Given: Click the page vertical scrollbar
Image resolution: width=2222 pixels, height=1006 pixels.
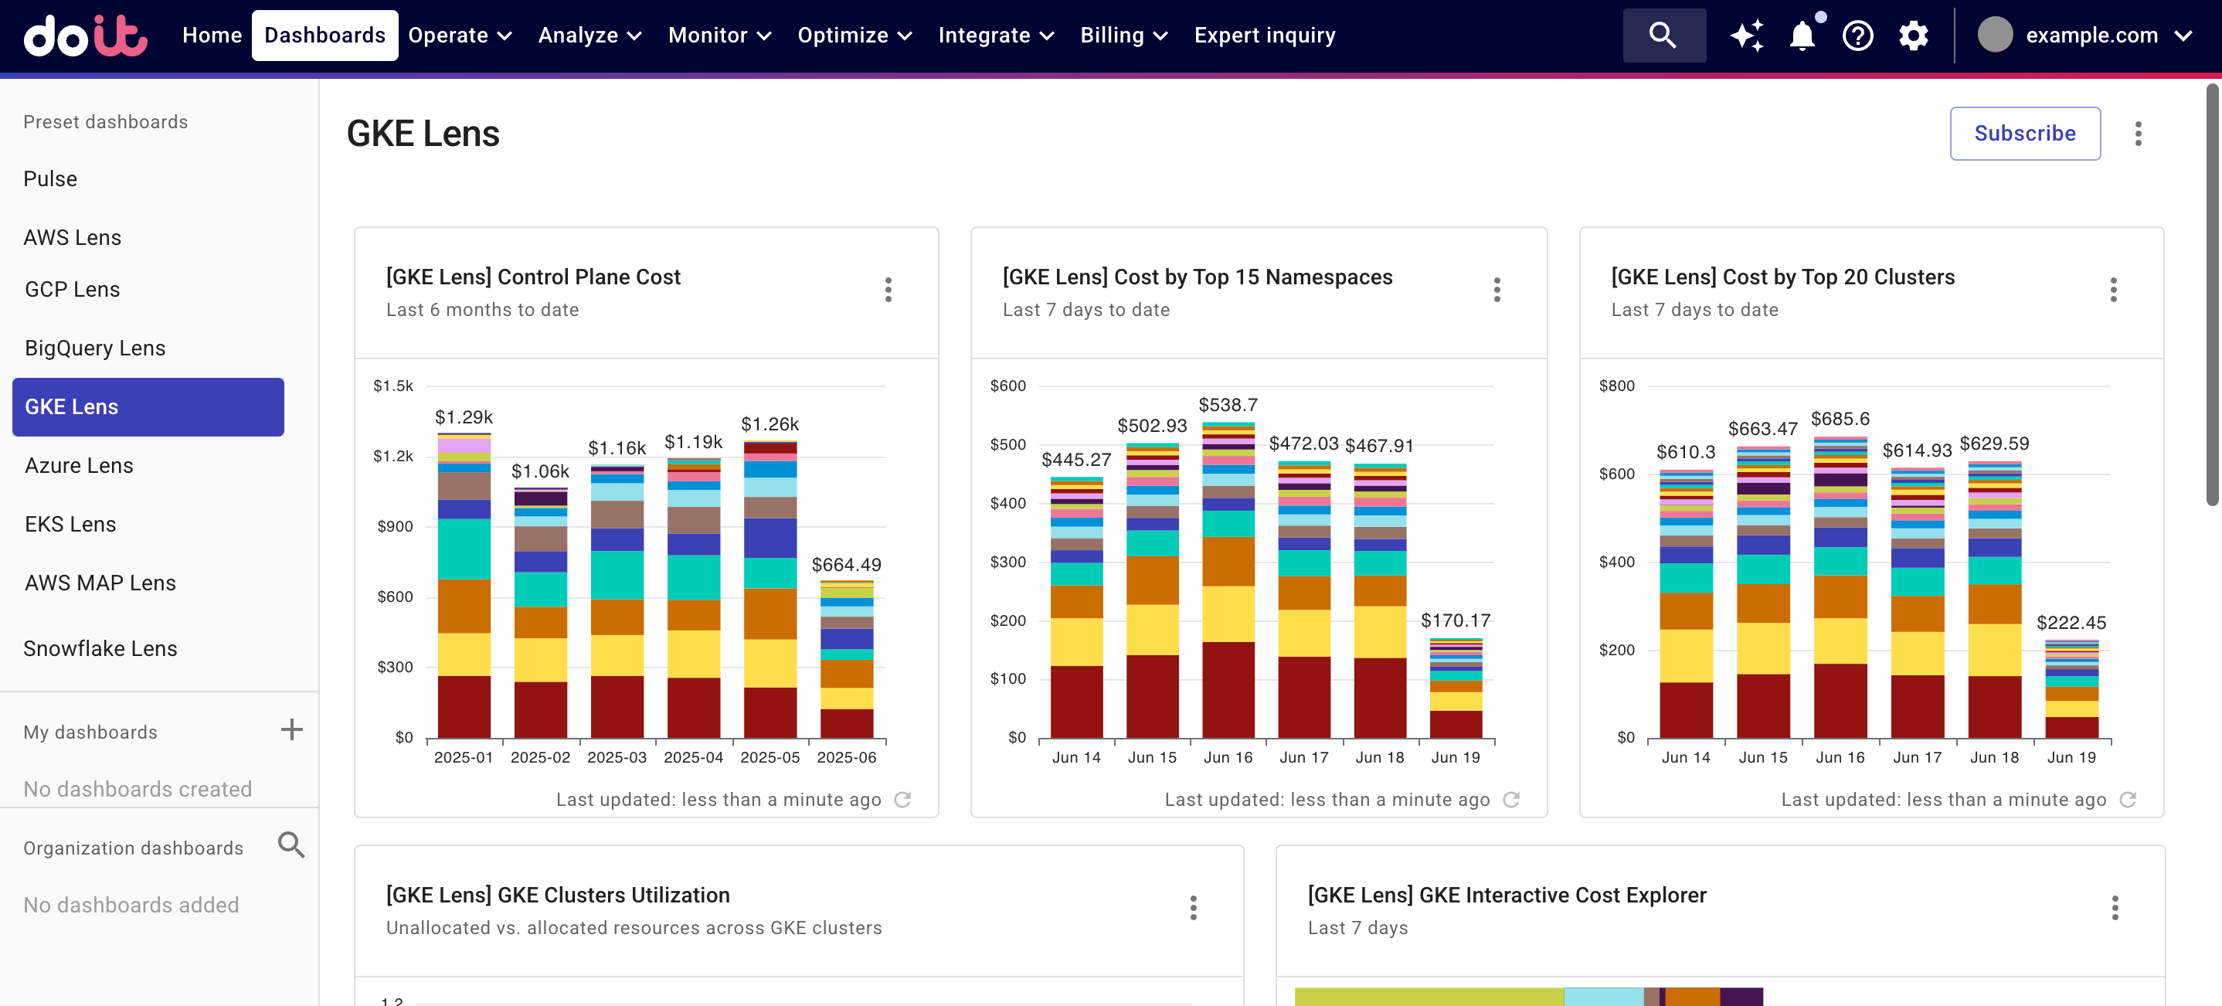Looking at the screenshot, I should click(x=2213, y=294).
